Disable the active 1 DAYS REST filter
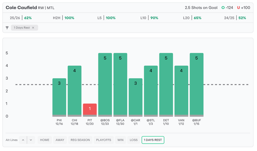 tap(153, 140)
